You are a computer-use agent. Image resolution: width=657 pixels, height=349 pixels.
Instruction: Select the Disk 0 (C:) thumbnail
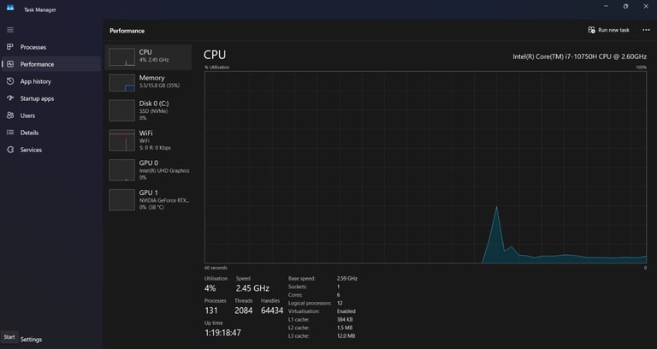pyautogui.click(x=122, y=110)
